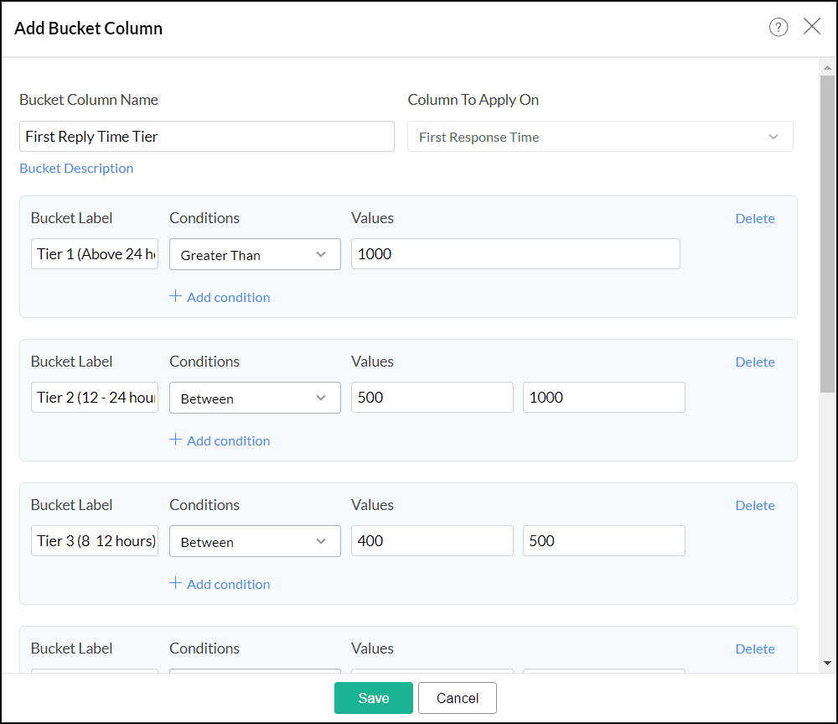Open Tier 3 Between condition dropdown
The image size is (838, 724).
255,542
